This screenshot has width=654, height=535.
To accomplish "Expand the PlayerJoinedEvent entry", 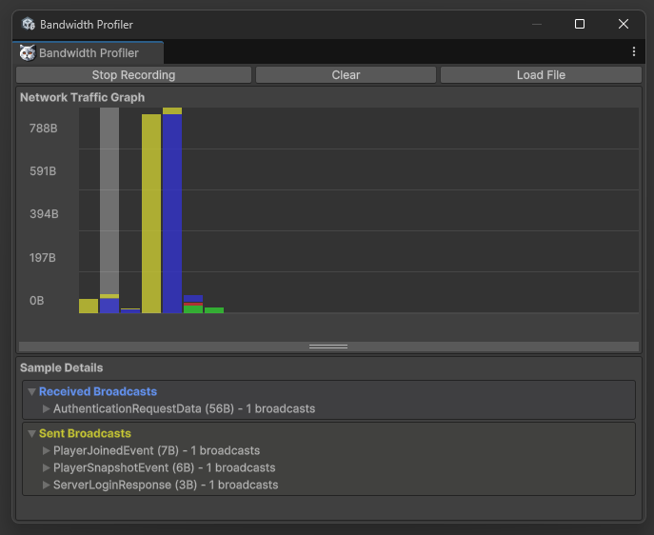I will (46, 450).
